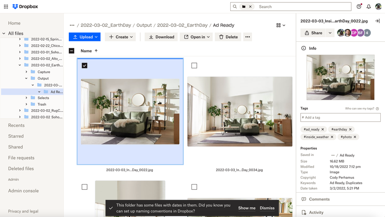The image size is (385, 217).
Task: Expand the Trash folder
Action: click(26, 104)
